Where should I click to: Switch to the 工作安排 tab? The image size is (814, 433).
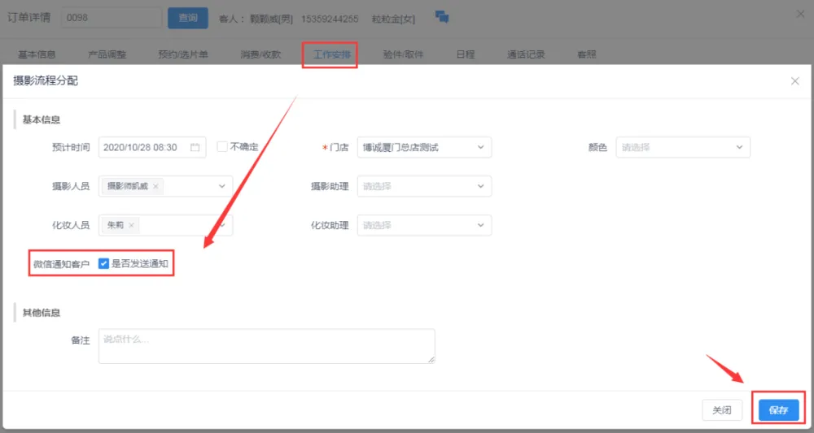pos(331,55)
